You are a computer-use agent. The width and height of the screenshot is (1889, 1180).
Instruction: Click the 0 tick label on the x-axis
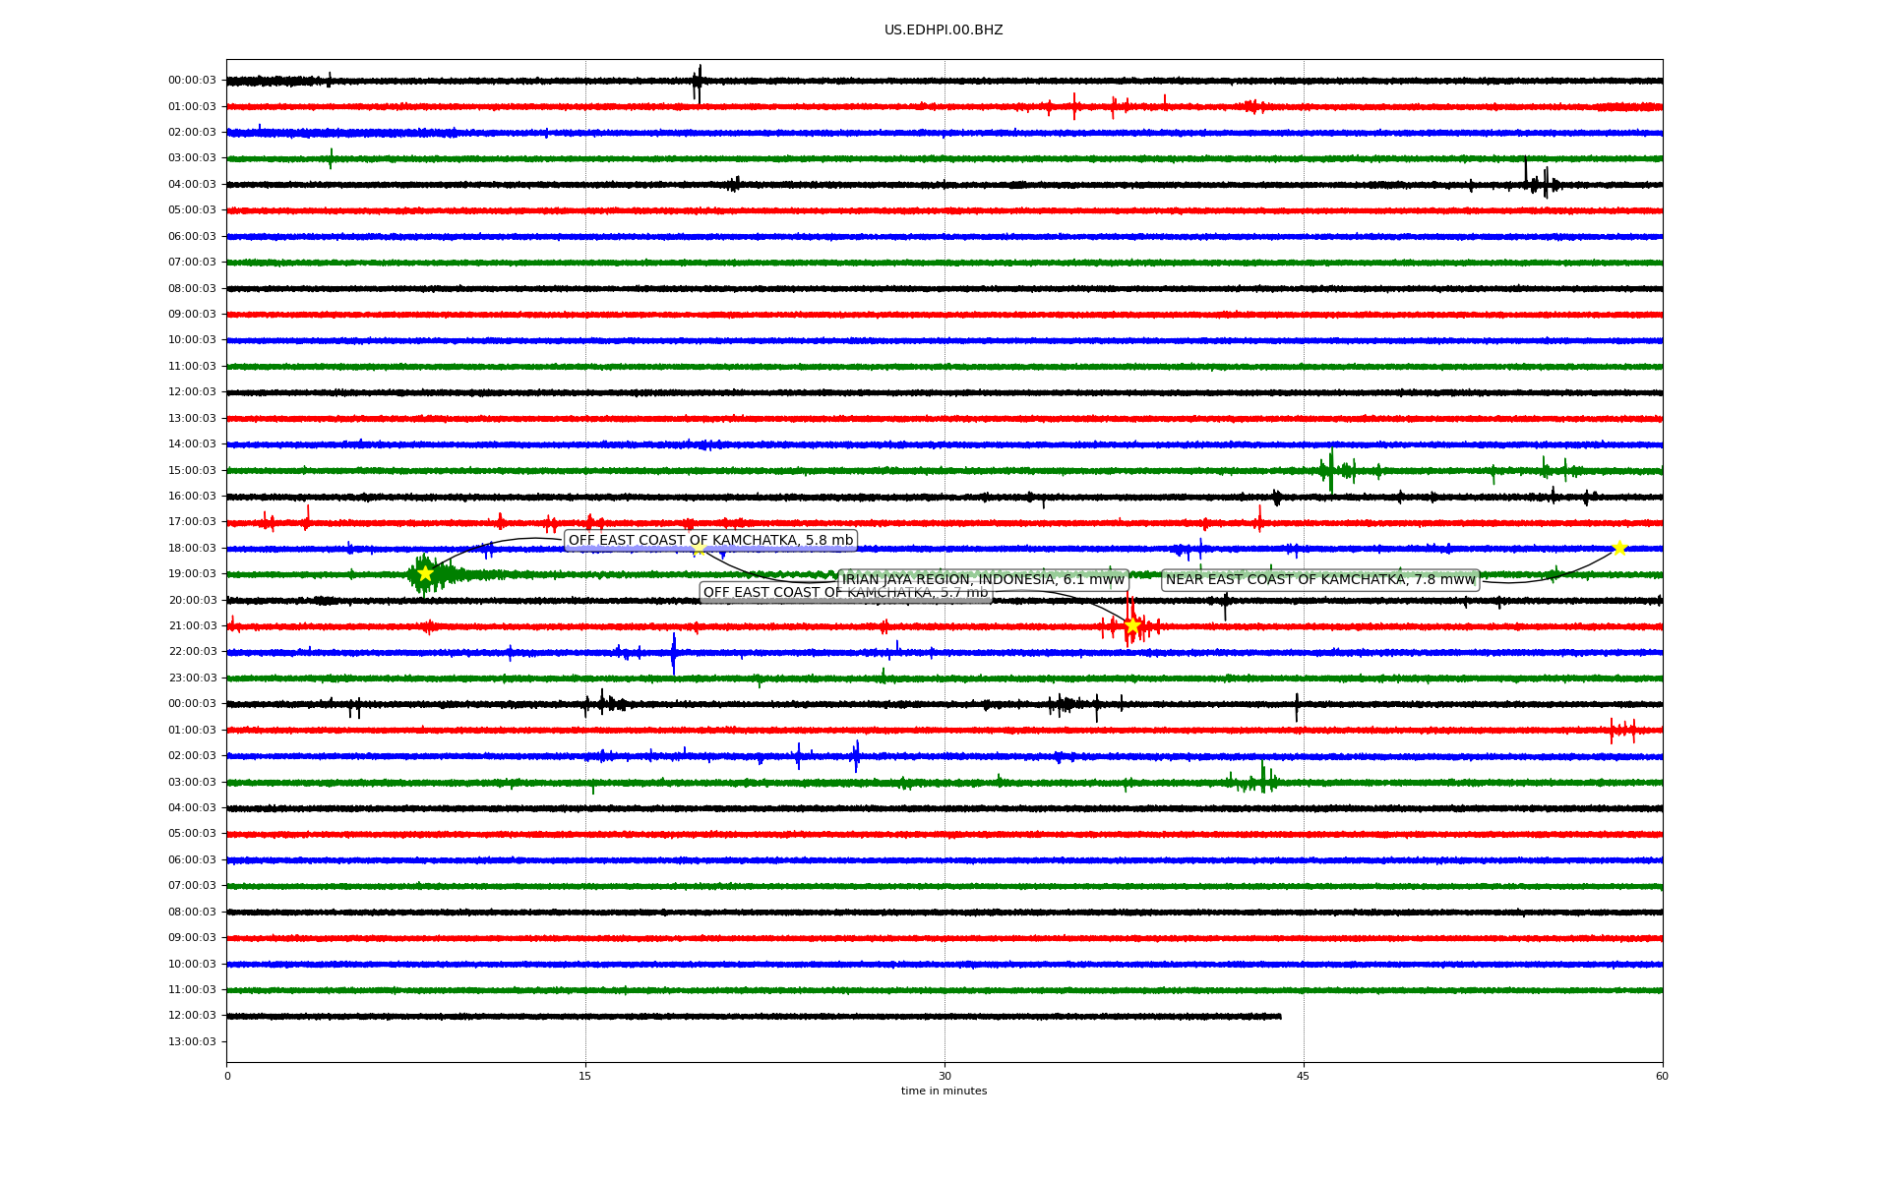pyautogui.click(x=227, y=1076)
